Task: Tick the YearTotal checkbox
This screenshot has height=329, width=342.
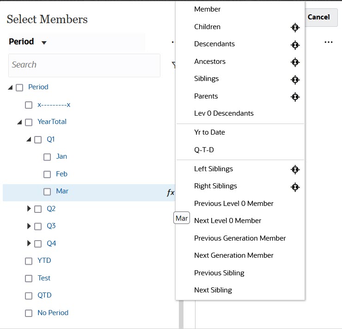Action: pos(29,122)
